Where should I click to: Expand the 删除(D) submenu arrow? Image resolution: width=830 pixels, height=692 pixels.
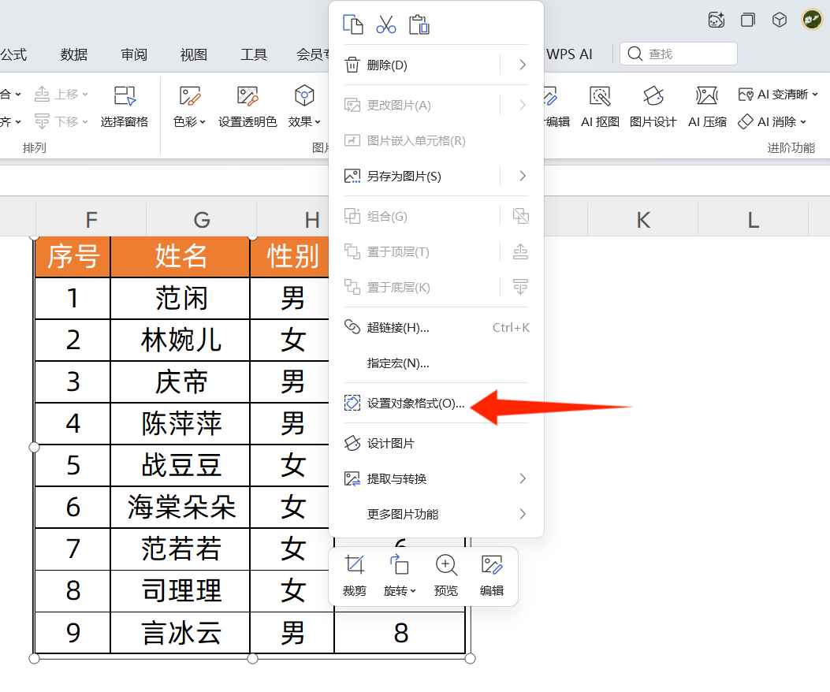point(523,65)
